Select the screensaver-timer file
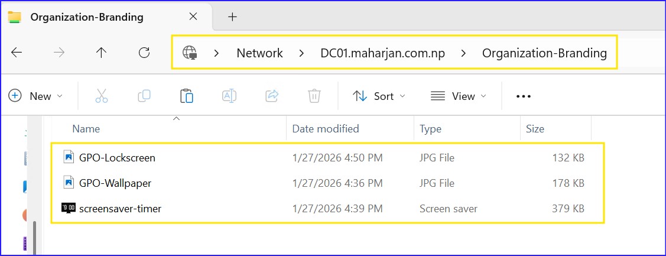Screen dimensions: 666x256 point(120,209)
